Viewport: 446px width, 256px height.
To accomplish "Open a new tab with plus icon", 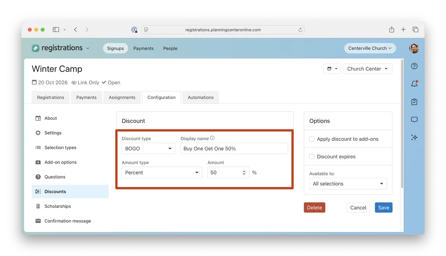I will click(403, 30).
